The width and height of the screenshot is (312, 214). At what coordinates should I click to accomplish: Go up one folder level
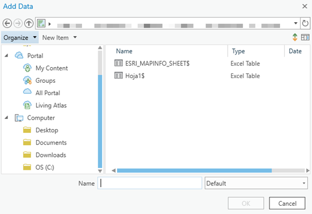coord(29,23)
